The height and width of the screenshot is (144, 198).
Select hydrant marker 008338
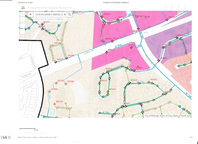click(55, 104)
